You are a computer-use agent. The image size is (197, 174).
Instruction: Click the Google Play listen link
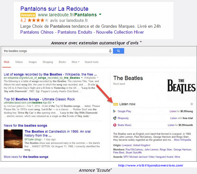point(124,111)
